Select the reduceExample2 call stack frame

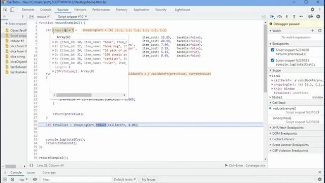point(296,110)
